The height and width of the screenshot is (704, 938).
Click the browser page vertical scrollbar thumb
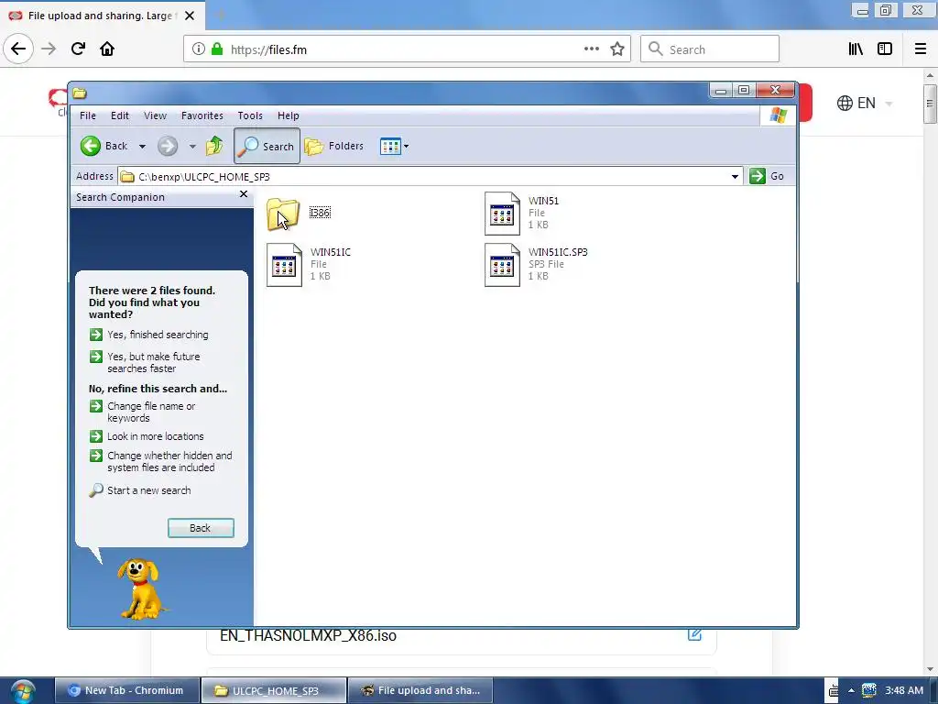click(x=930, y=104)
